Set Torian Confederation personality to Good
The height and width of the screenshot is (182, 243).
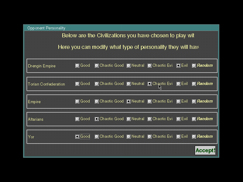(77, 84)
